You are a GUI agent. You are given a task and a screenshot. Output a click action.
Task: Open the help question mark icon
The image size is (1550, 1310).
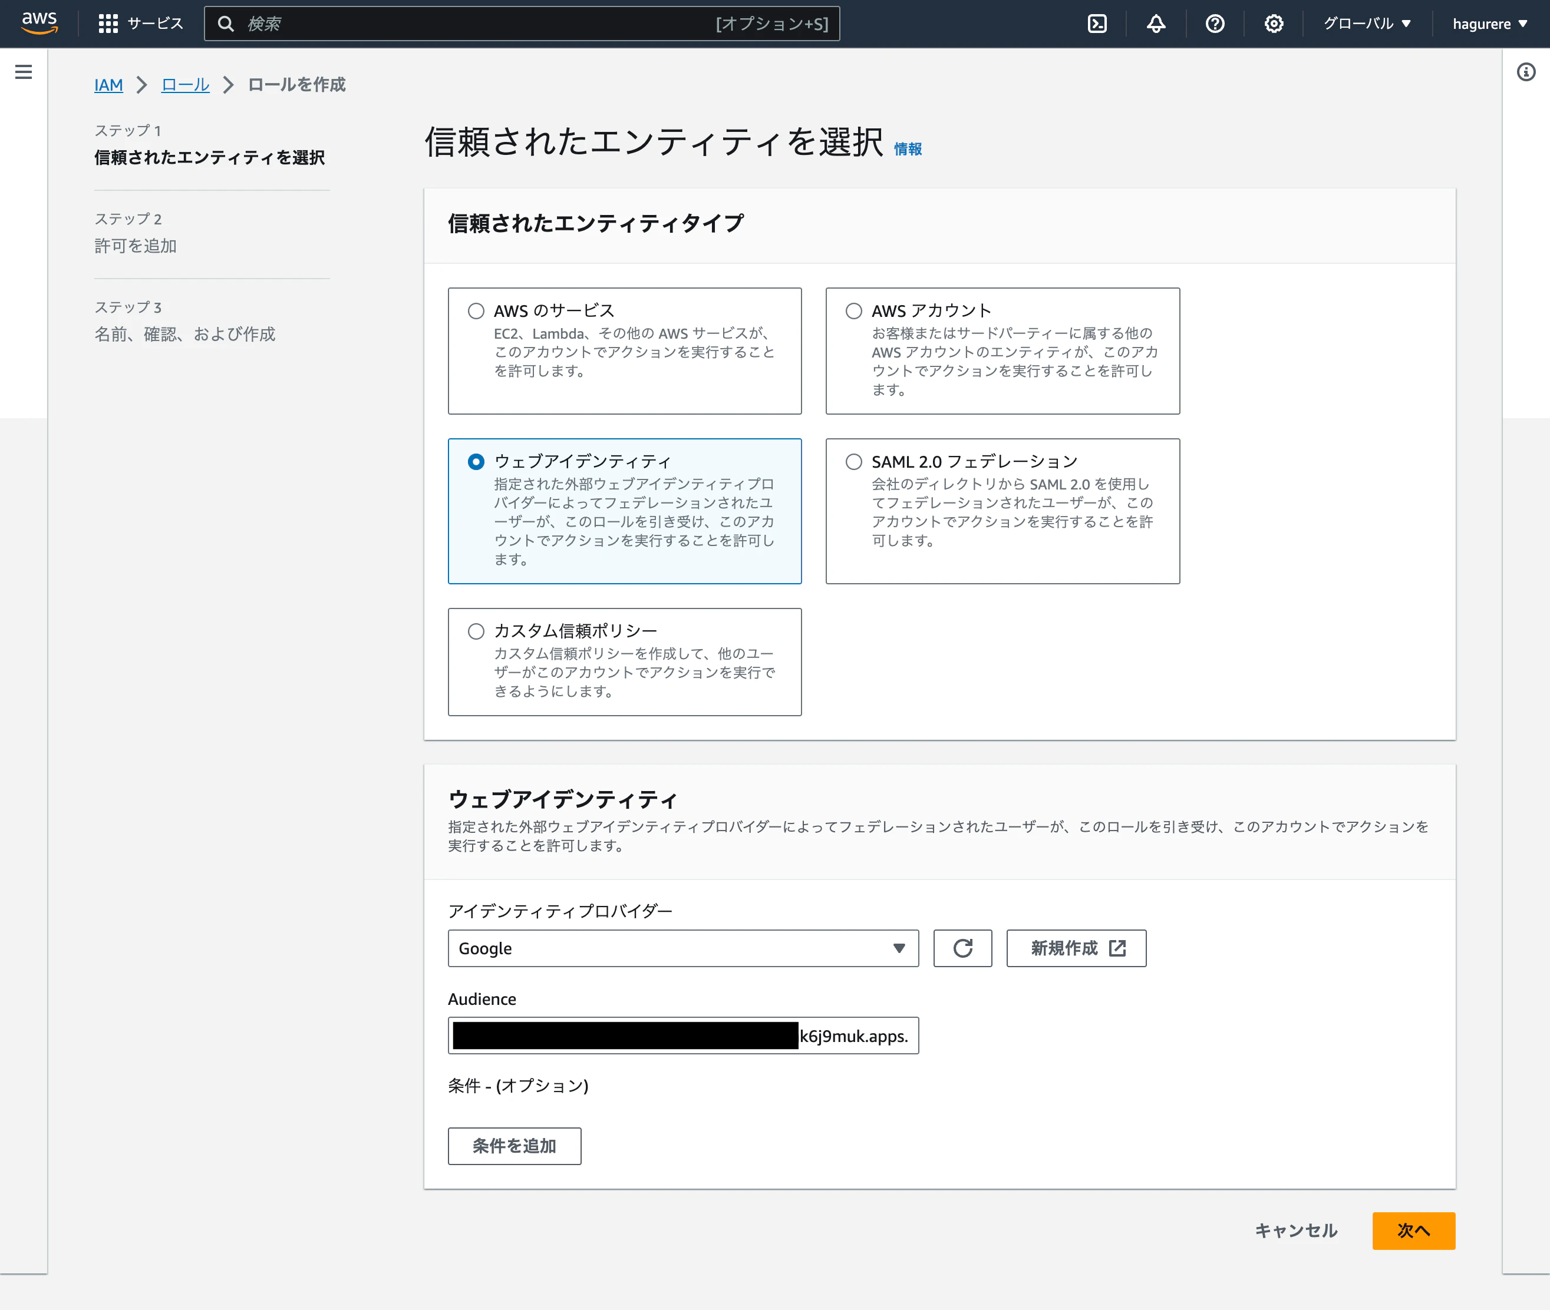(x=1215, y=24)
